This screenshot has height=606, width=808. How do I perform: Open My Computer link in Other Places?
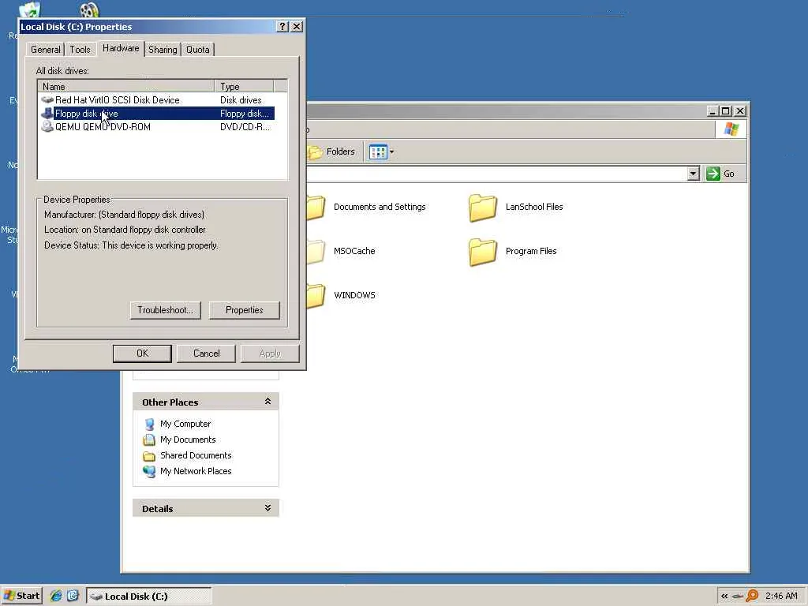185,424
